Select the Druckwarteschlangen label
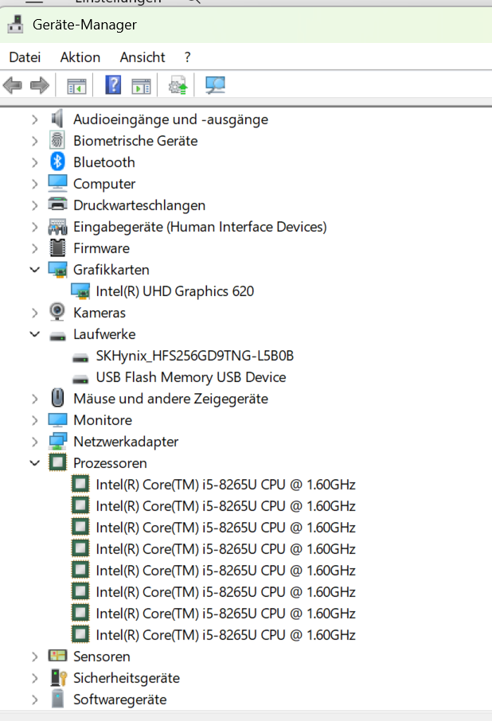 pyautogui.click(x=139, y=205)
